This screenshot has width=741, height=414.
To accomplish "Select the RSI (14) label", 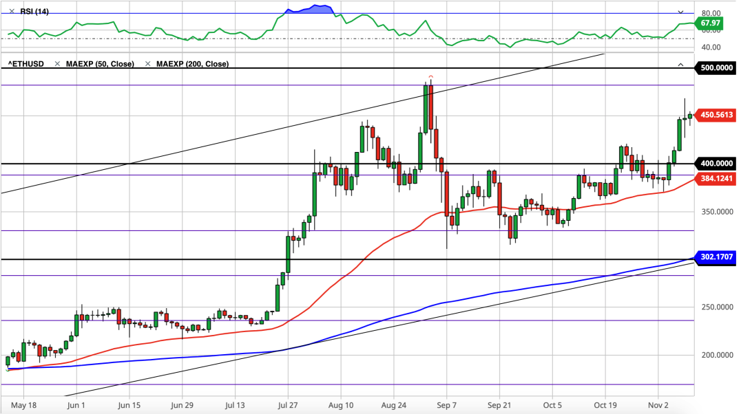I will (x=34, y=11).
